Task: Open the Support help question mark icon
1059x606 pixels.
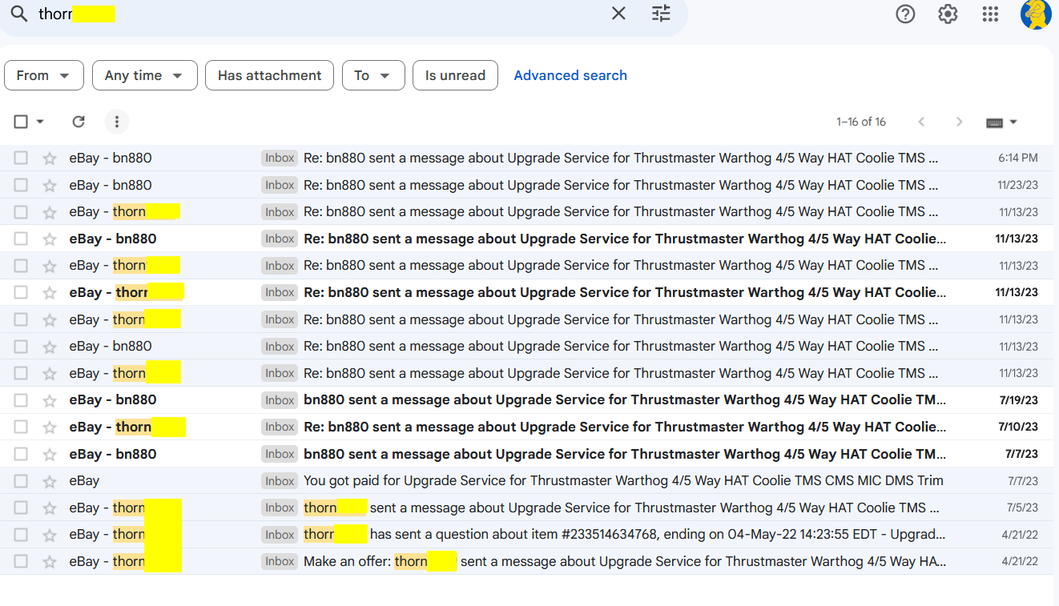Action: [x=905, y=14]
